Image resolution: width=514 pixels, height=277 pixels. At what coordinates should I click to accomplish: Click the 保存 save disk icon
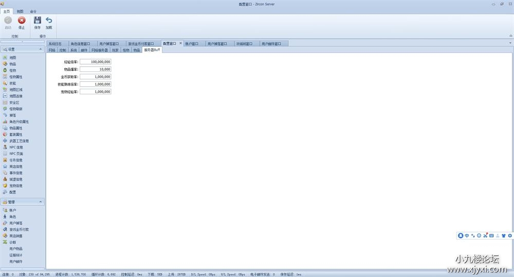tap(37, 21)
